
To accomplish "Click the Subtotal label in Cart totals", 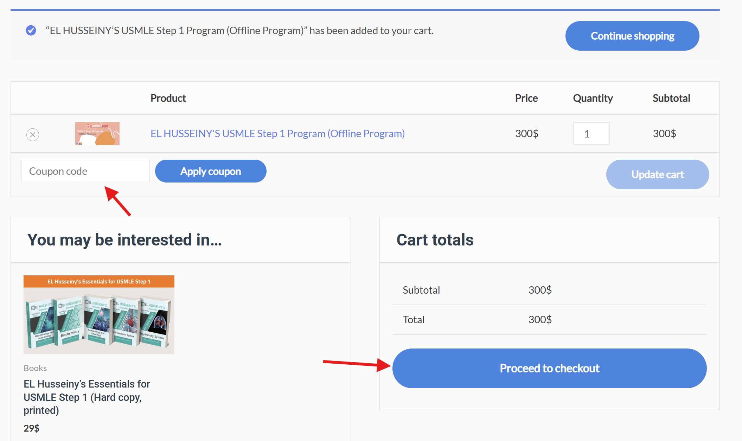I will 421,290.
